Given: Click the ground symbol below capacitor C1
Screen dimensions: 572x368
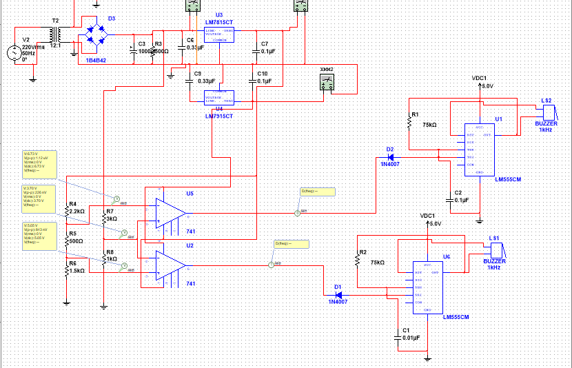Looking at the screenshot, I should pos(428,359).
